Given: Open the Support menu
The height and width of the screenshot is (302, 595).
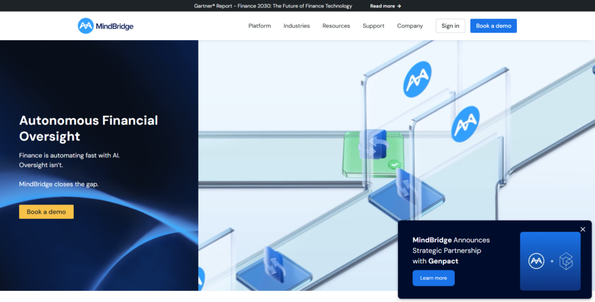Looking at the screenshot, I should pos(374,26).
